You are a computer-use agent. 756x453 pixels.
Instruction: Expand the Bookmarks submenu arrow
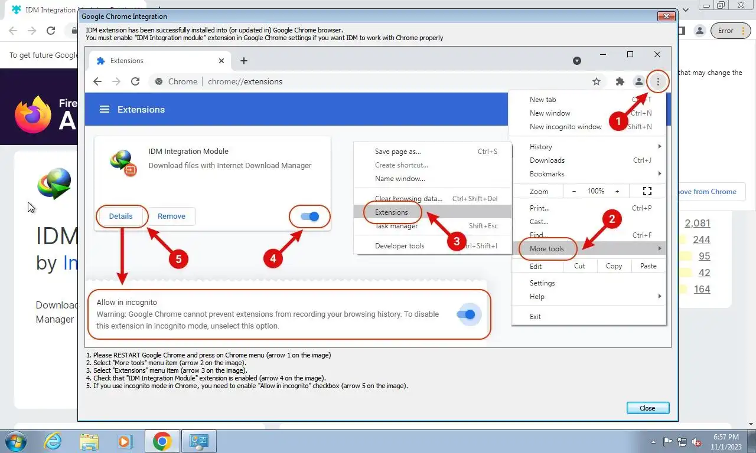click(x=660, y=174)
